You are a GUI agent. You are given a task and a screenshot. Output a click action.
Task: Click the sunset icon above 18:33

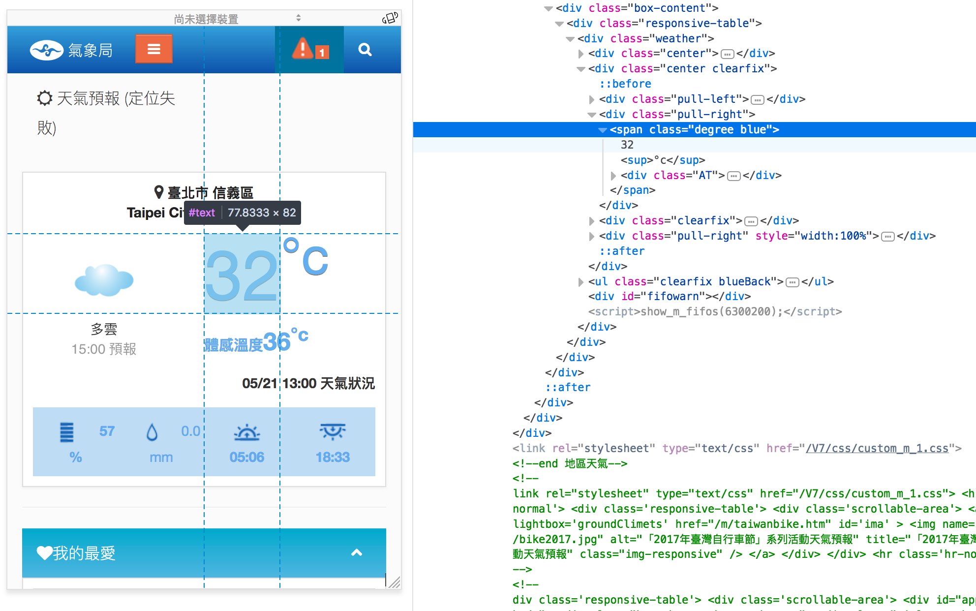tap(333, 431)
